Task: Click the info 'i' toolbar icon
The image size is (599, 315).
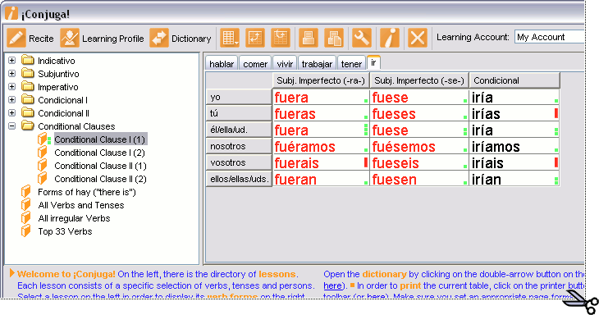Action: tap(390, 38)
